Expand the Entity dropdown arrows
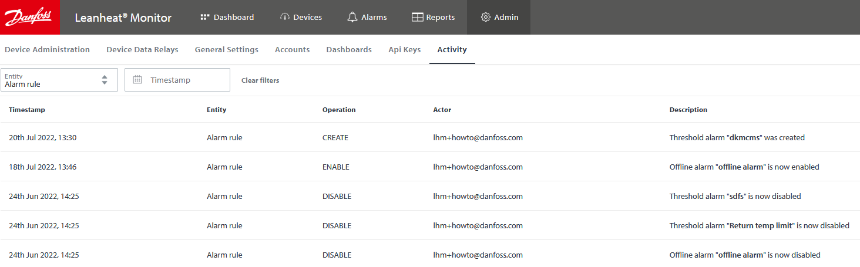This screenshot has width=860, height=267. (x=105, y=80)
